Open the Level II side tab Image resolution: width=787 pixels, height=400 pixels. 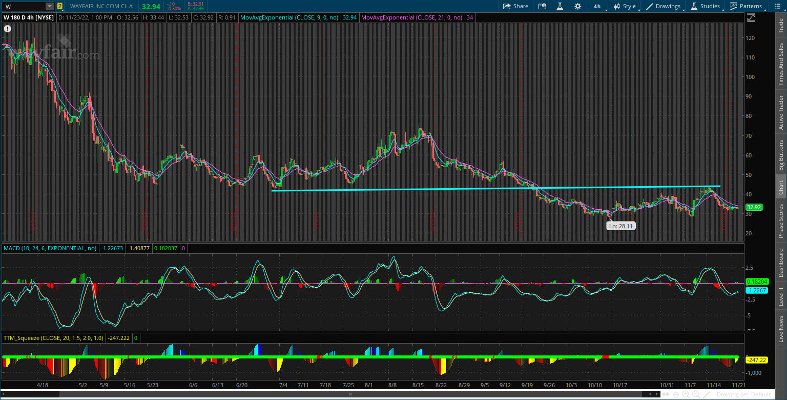click(781, 296)
